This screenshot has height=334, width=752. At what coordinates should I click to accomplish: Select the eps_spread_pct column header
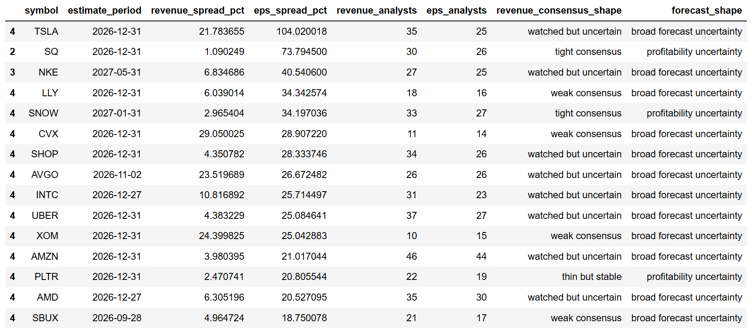(x=290, y=11)
